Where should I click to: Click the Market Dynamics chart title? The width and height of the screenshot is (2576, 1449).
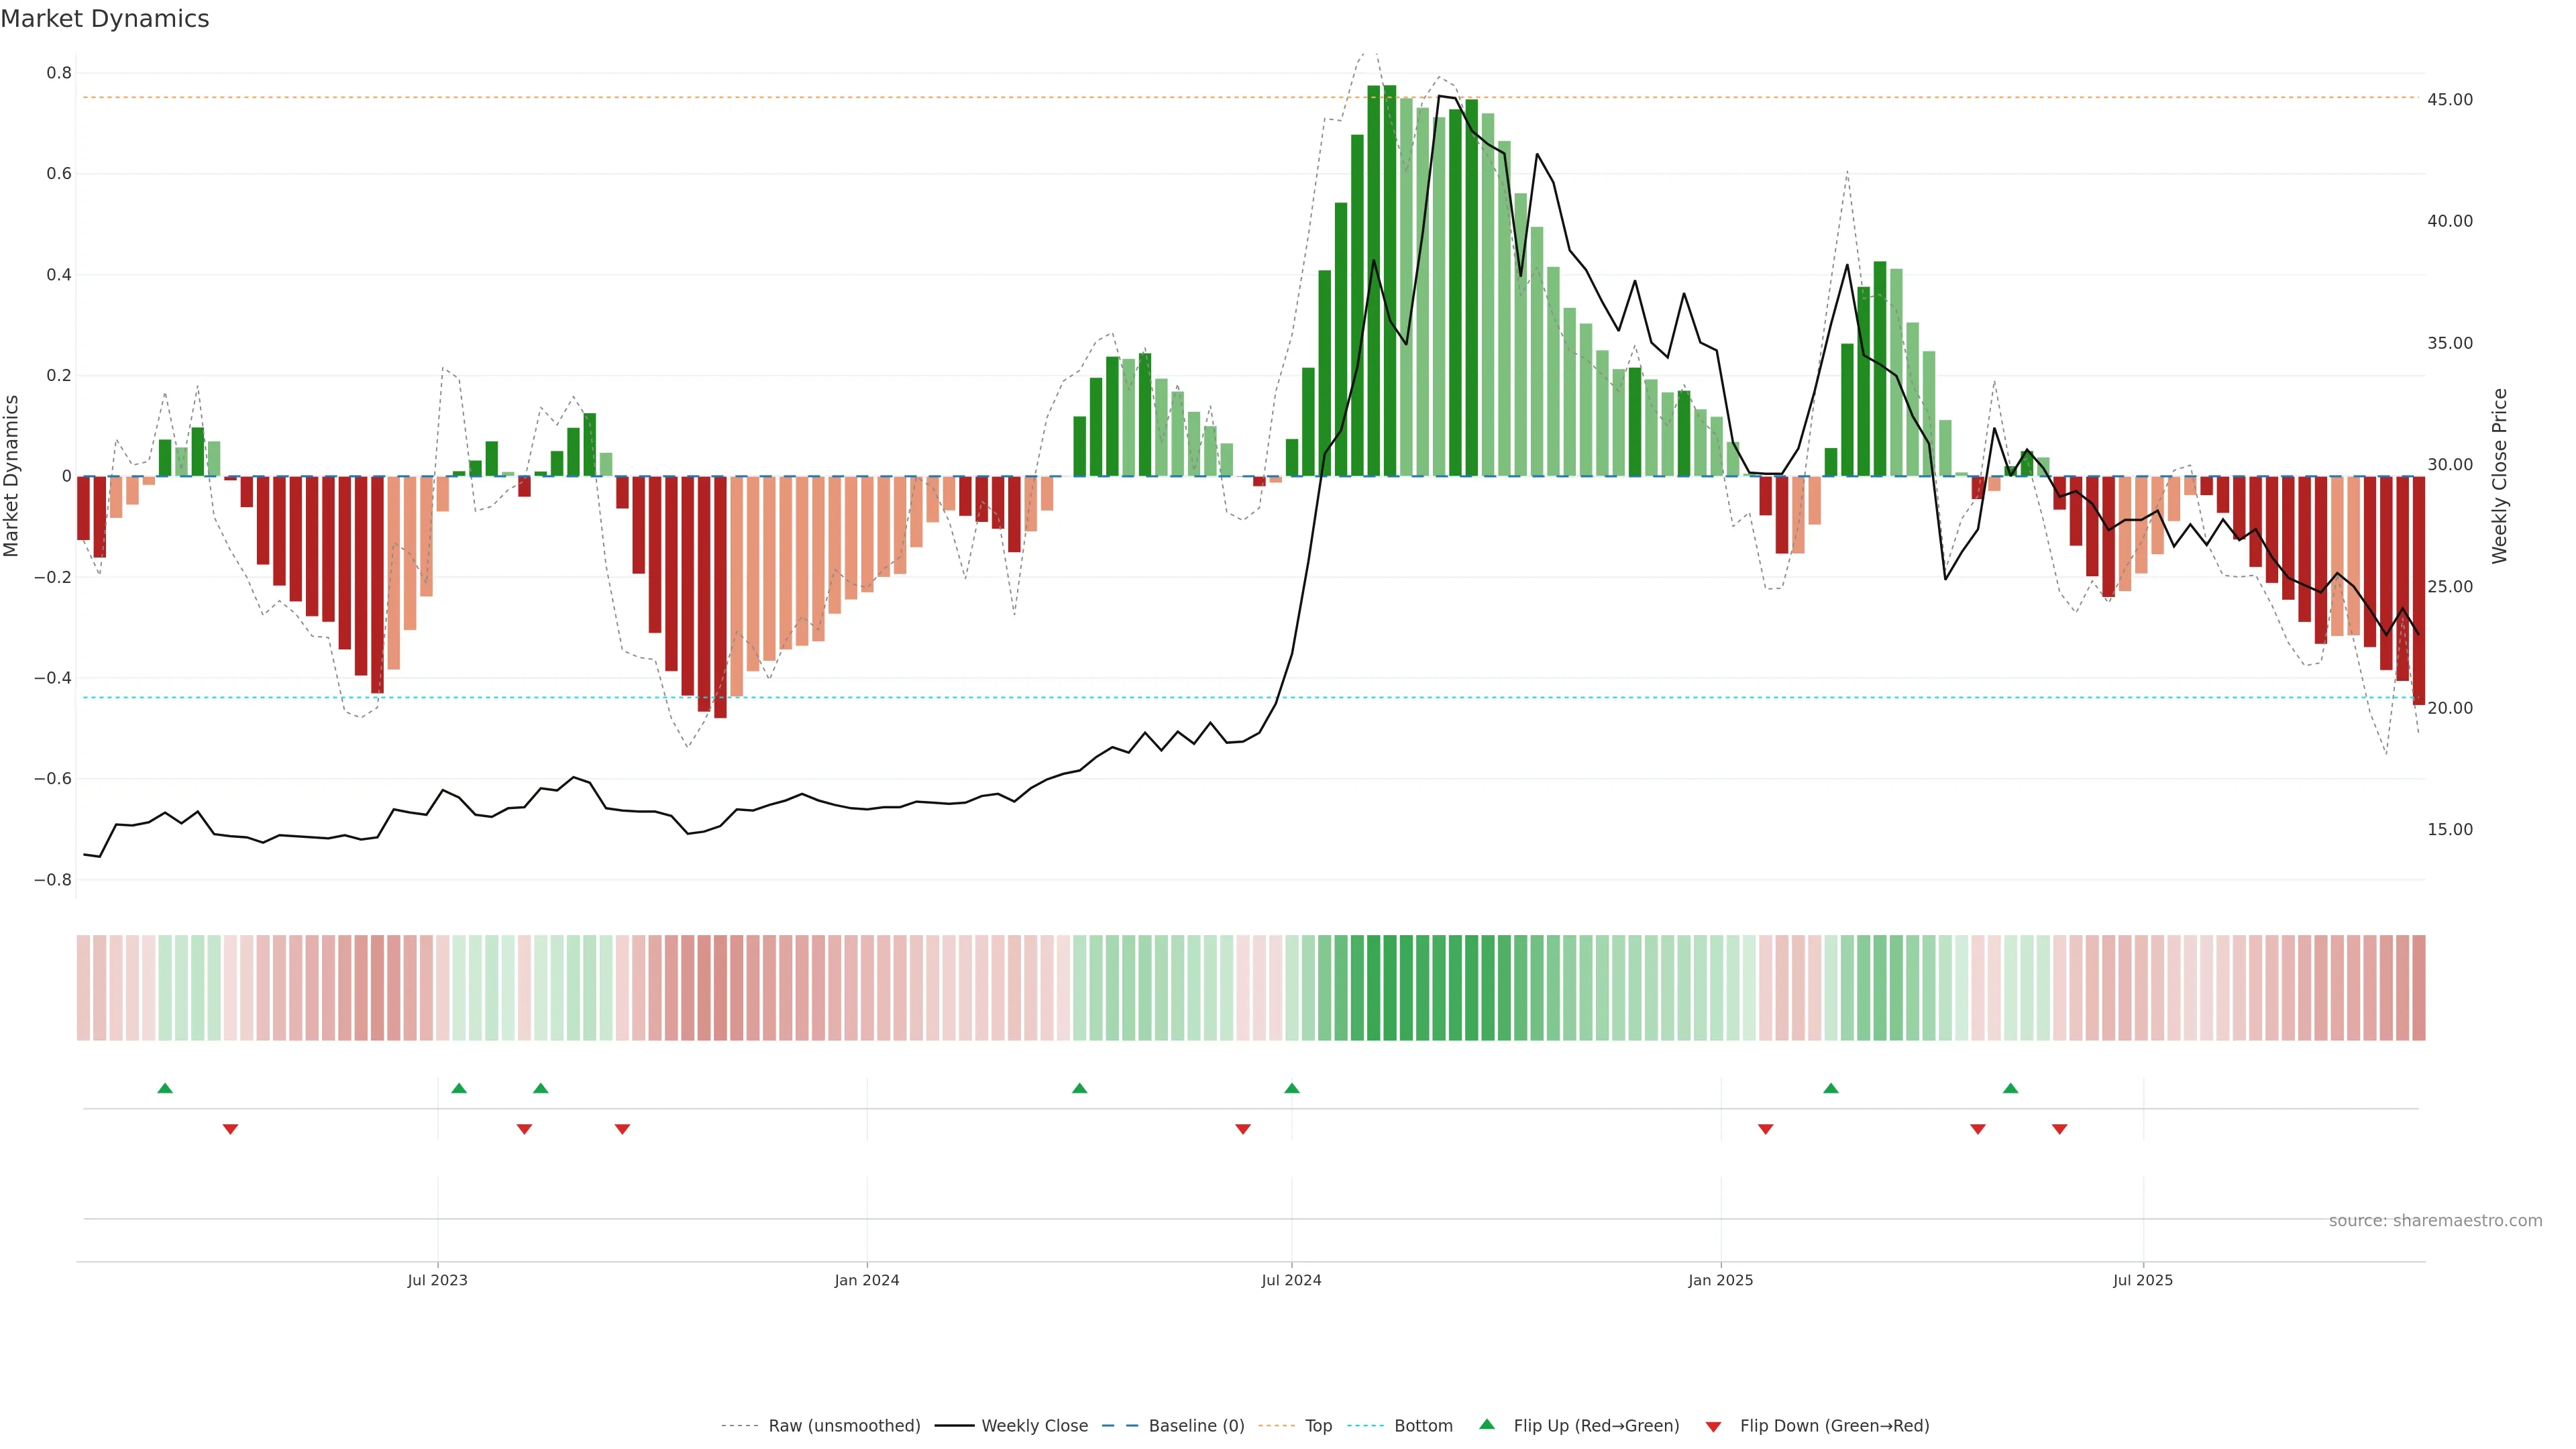[x=105, y=19]
